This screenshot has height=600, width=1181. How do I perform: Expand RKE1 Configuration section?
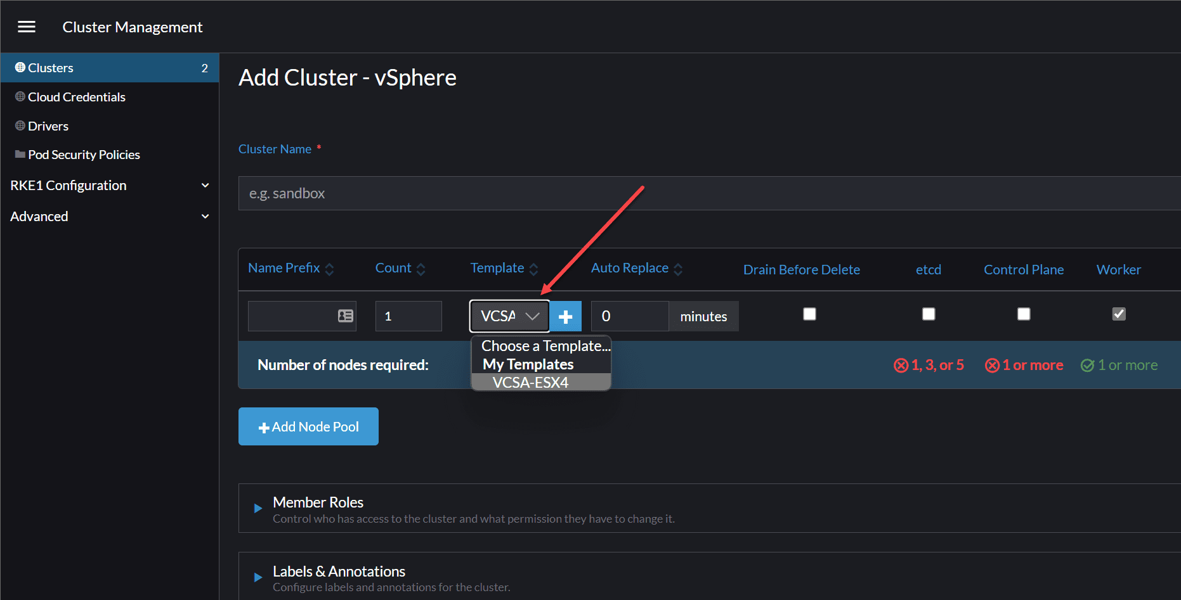pos(110,186)
